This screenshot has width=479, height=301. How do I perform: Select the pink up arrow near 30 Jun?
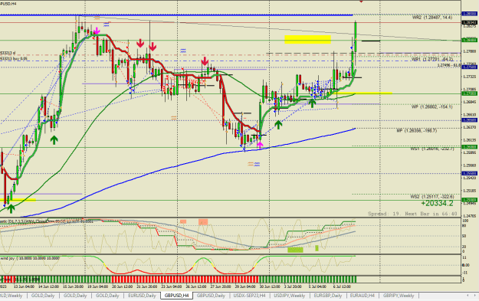click(x=260, y=145)
